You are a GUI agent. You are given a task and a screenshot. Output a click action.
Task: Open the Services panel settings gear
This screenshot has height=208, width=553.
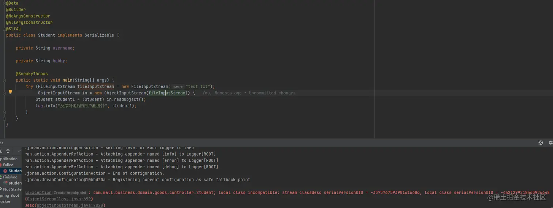tap(550, 143)
